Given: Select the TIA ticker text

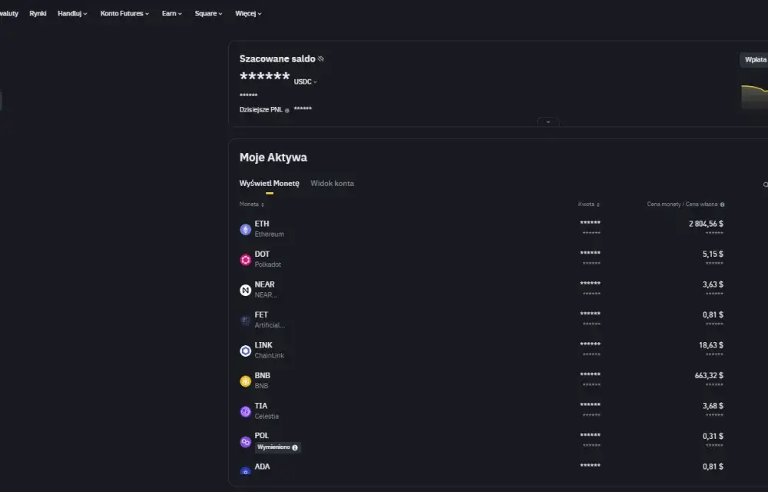Looking at the screenshot, I should 261,406.
